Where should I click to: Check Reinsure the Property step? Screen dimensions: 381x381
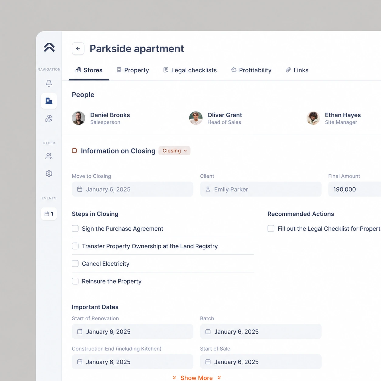point(75,281)
